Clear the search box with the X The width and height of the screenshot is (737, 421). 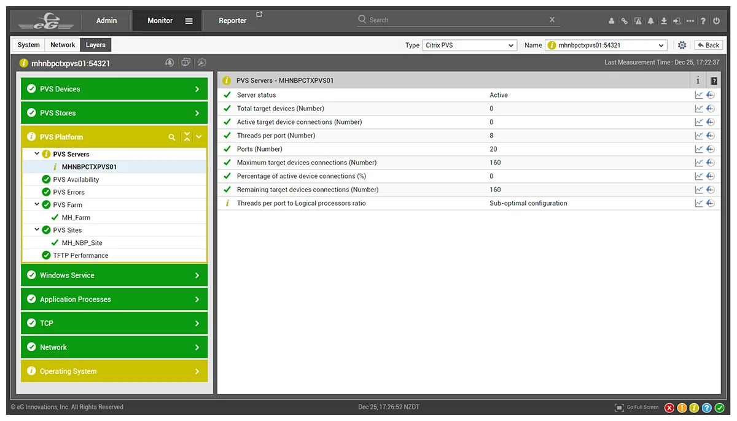point(552,20)
